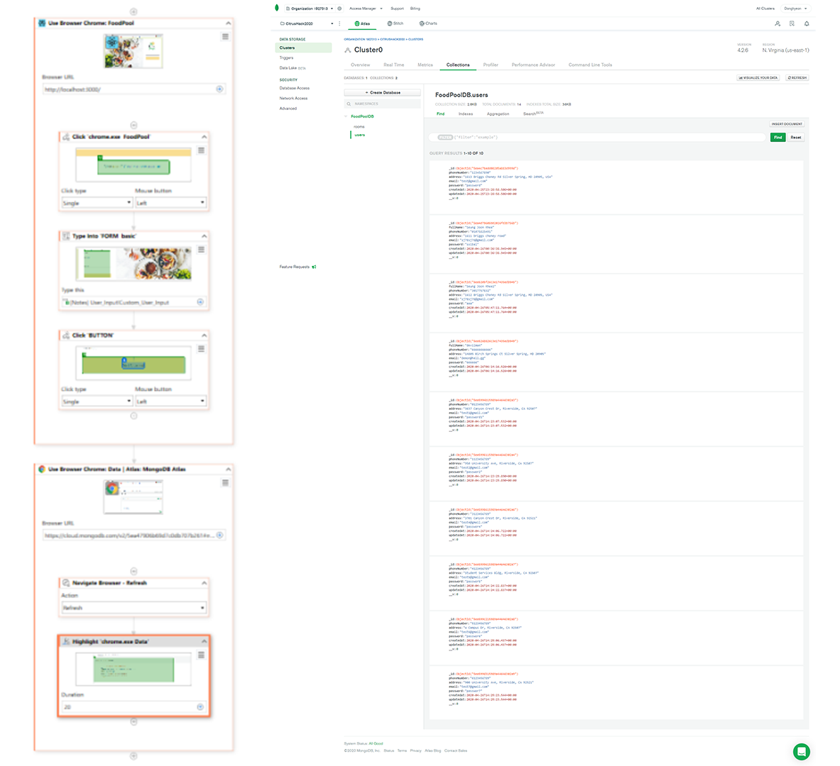Open hamburger menu of Type Into 'FORM basic' activity

point(201,250)
